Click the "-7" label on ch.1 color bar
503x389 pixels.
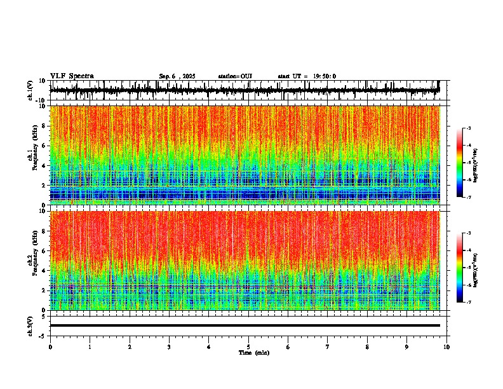coord(469,197)
